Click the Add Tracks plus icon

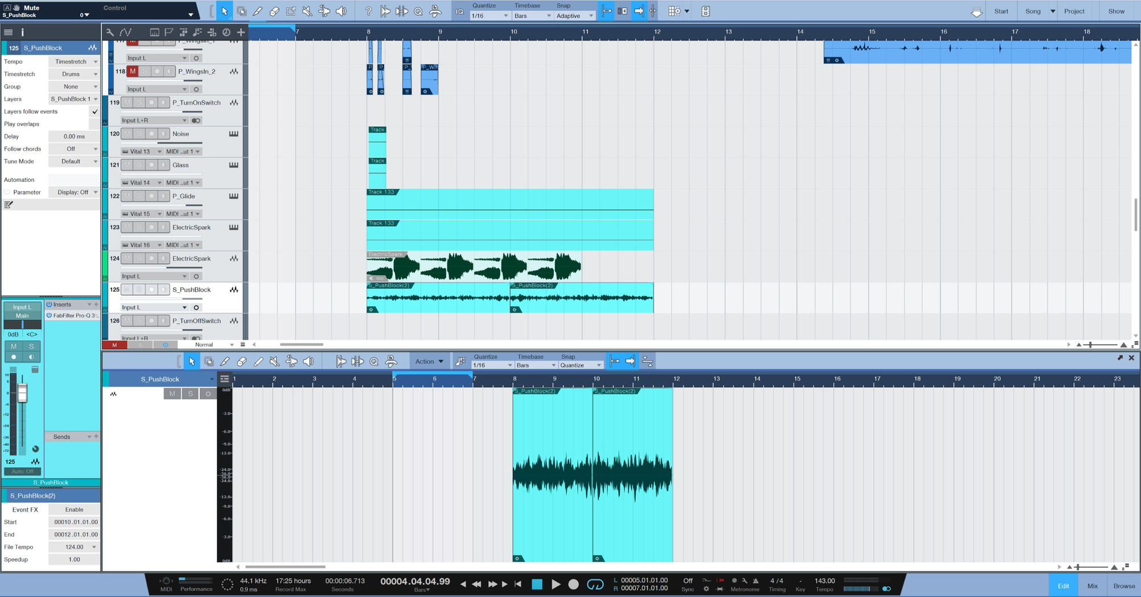point(241,32)
